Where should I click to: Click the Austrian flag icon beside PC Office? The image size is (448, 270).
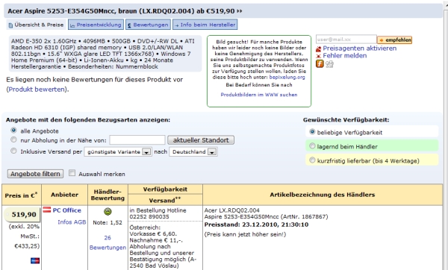point(47,210)
